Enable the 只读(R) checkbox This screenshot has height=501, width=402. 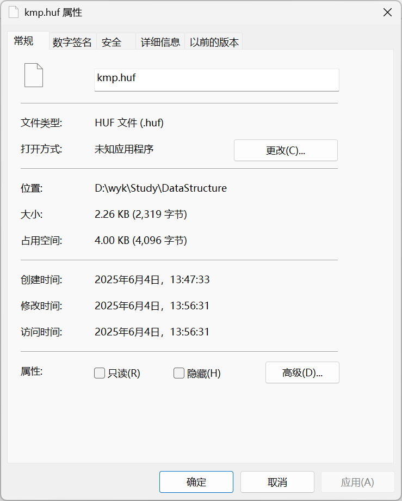coord(100,373)
